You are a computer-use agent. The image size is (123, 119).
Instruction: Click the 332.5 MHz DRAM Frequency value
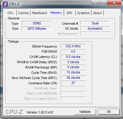73,46
